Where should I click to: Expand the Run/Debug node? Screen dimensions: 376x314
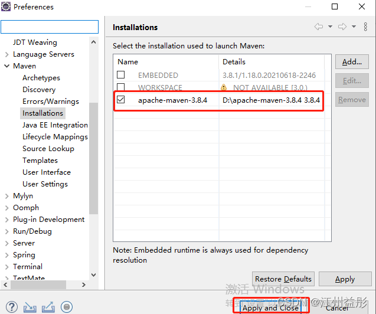pos(7,231)
